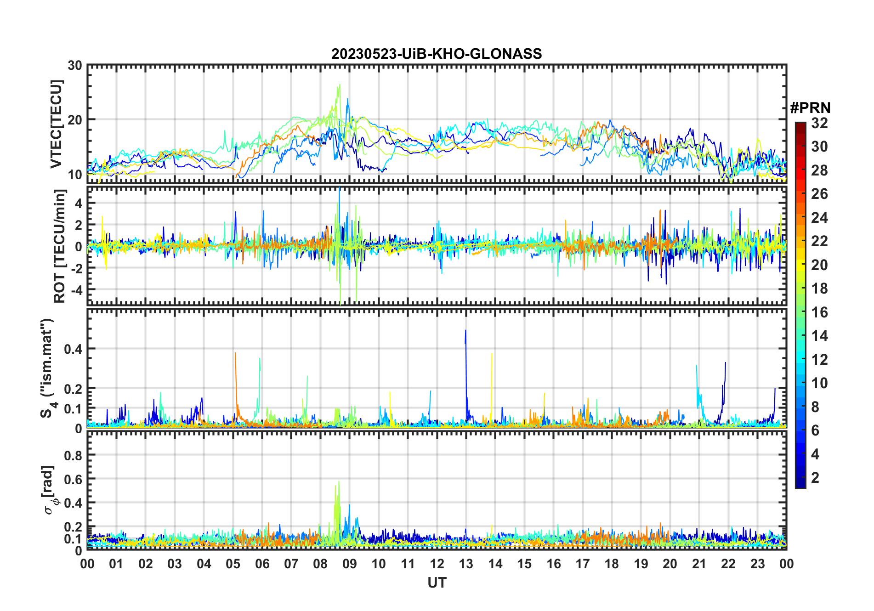Click the UT x-axis label
The image size is (874, 611).
pos(437,583)
